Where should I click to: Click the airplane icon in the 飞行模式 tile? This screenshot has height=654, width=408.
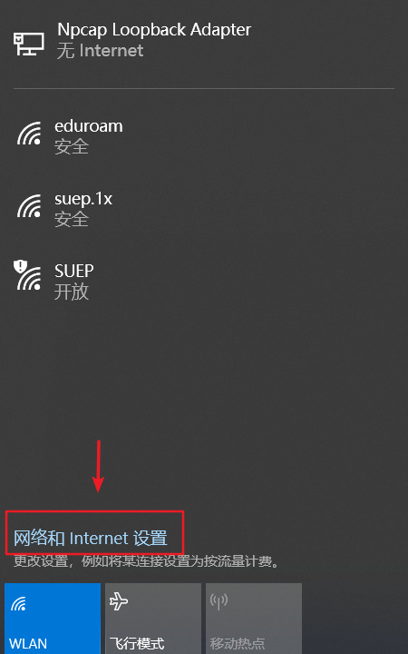tap(119, 602)
